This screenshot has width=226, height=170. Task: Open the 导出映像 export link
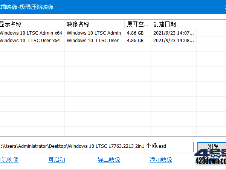coord(109,159)
